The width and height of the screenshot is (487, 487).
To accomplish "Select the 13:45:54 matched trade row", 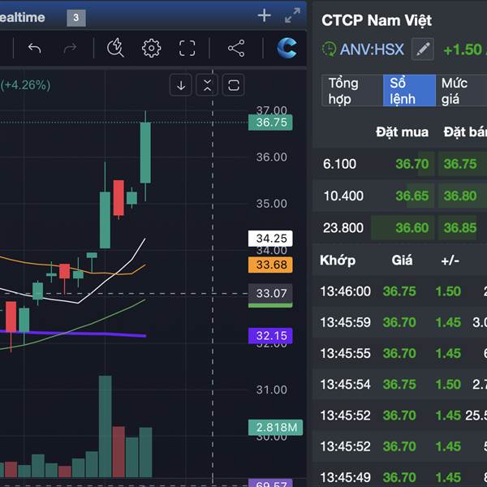I will click(399, 385).
